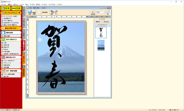Open the blue question mark support icon

[x=24, y=54]
